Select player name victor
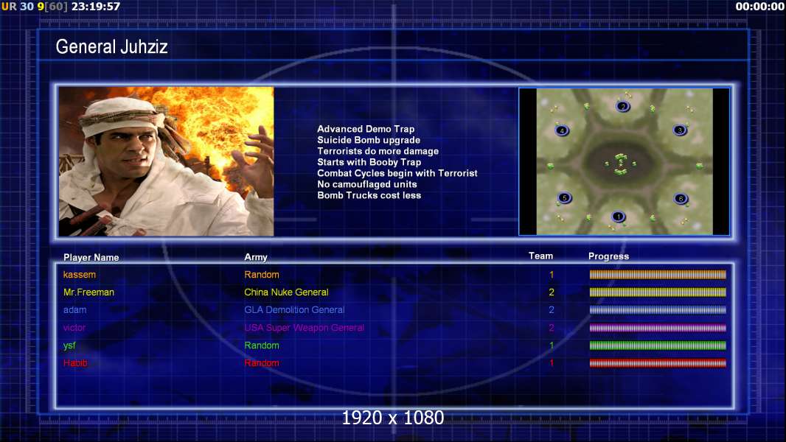Viewport: 786px width, 442px height. tap(74, 328)
